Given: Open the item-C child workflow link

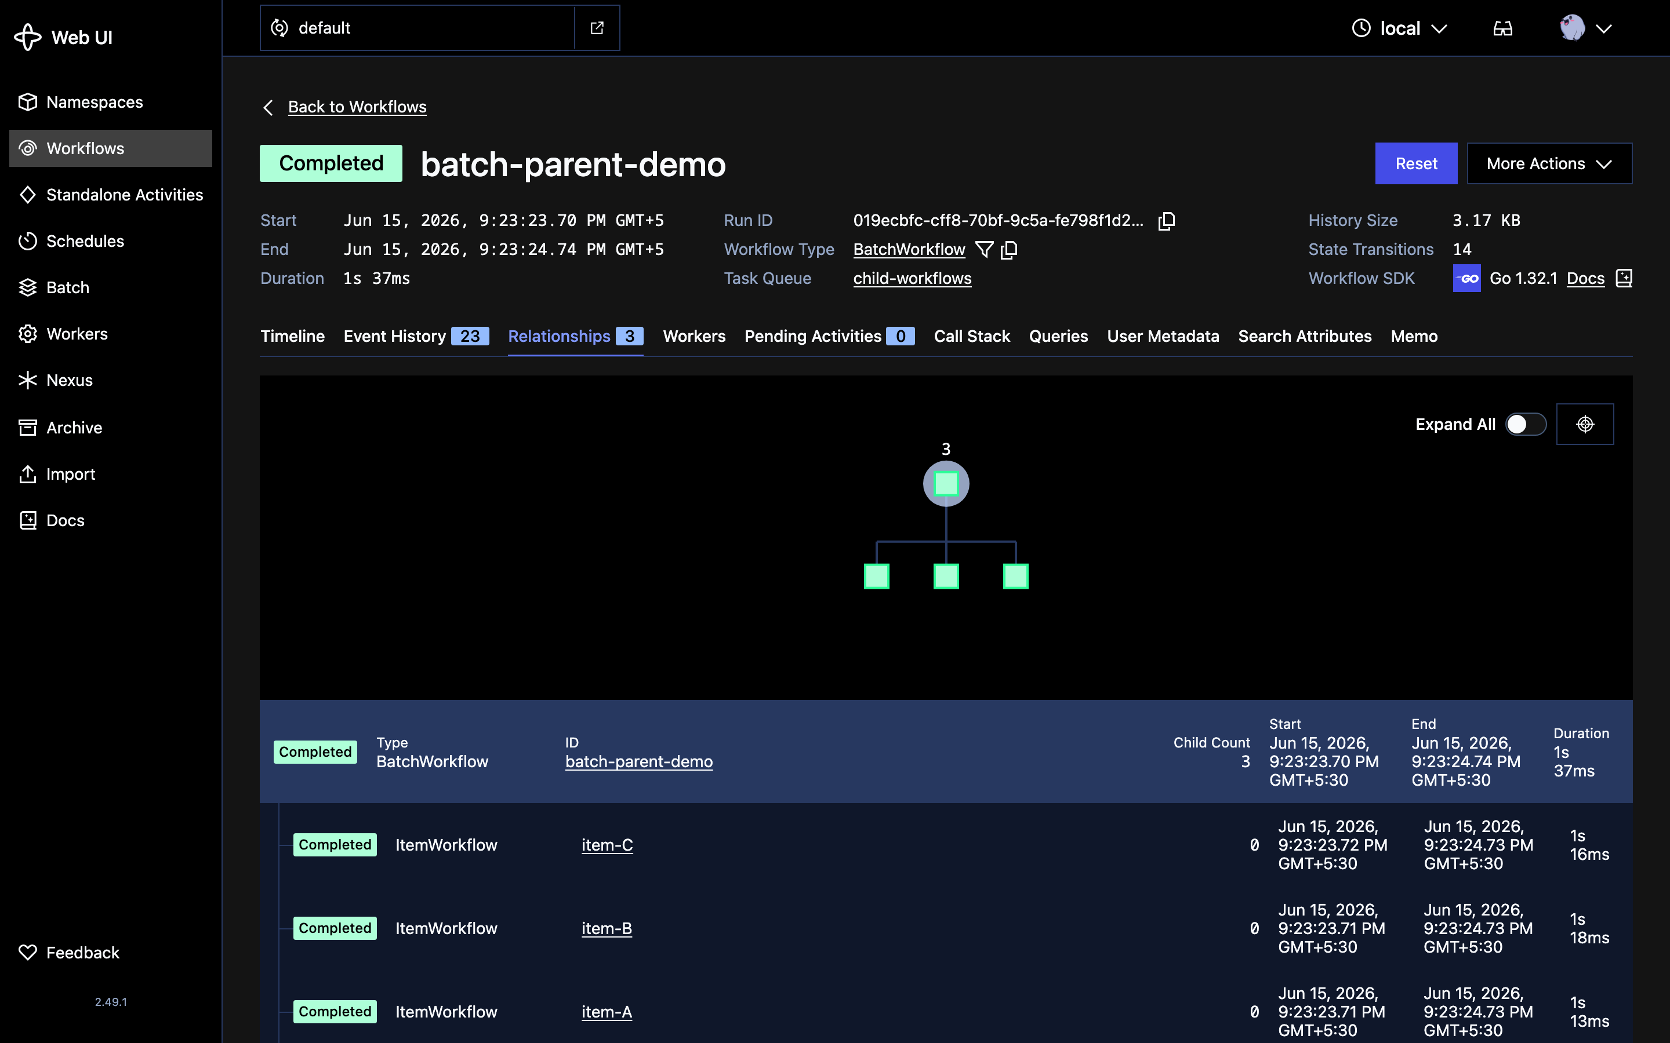Looking at the screenshot, I should 607,845.
